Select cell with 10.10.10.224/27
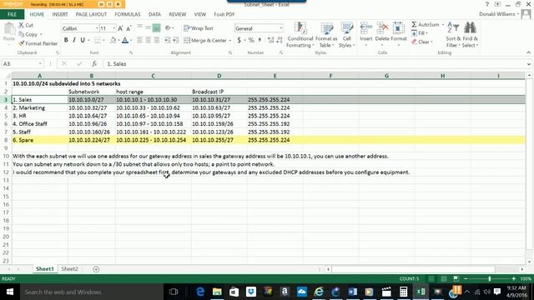Image resolution: width=534 pixels, height=300 pixels. pos(91,140)
